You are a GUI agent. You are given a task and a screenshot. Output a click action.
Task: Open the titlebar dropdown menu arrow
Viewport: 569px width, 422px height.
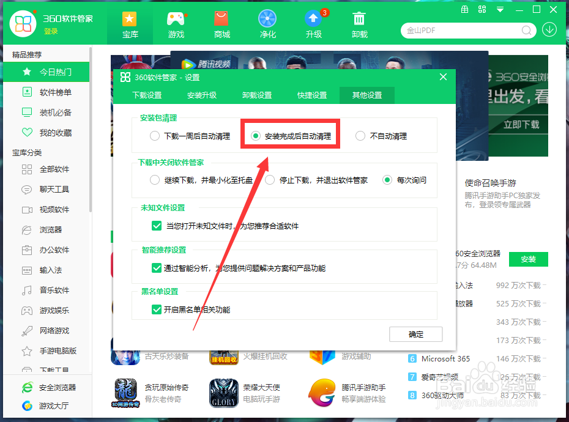[500, 10]
